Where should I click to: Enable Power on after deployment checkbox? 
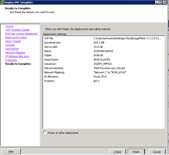45,133
